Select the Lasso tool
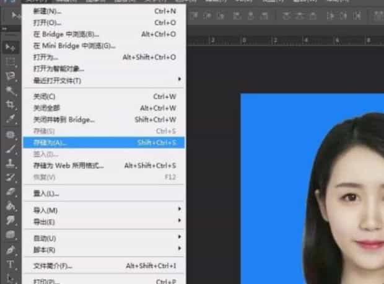 tap(11, 76)
